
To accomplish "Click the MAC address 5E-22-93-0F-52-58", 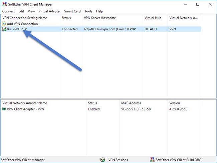I will tap(136, 109).
